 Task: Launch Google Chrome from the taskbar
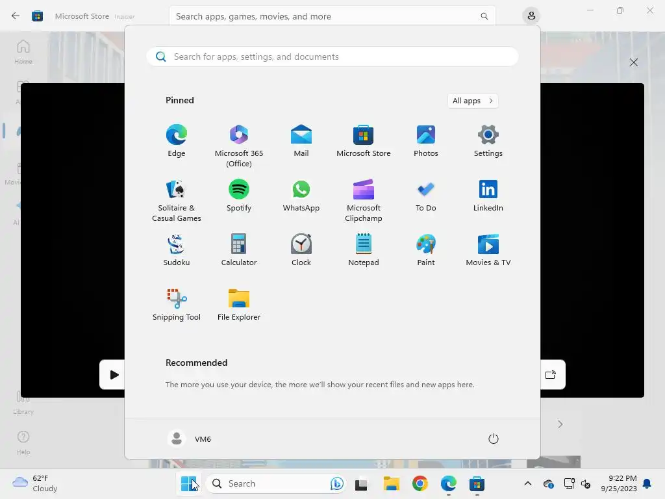click(x=420, y=483)
